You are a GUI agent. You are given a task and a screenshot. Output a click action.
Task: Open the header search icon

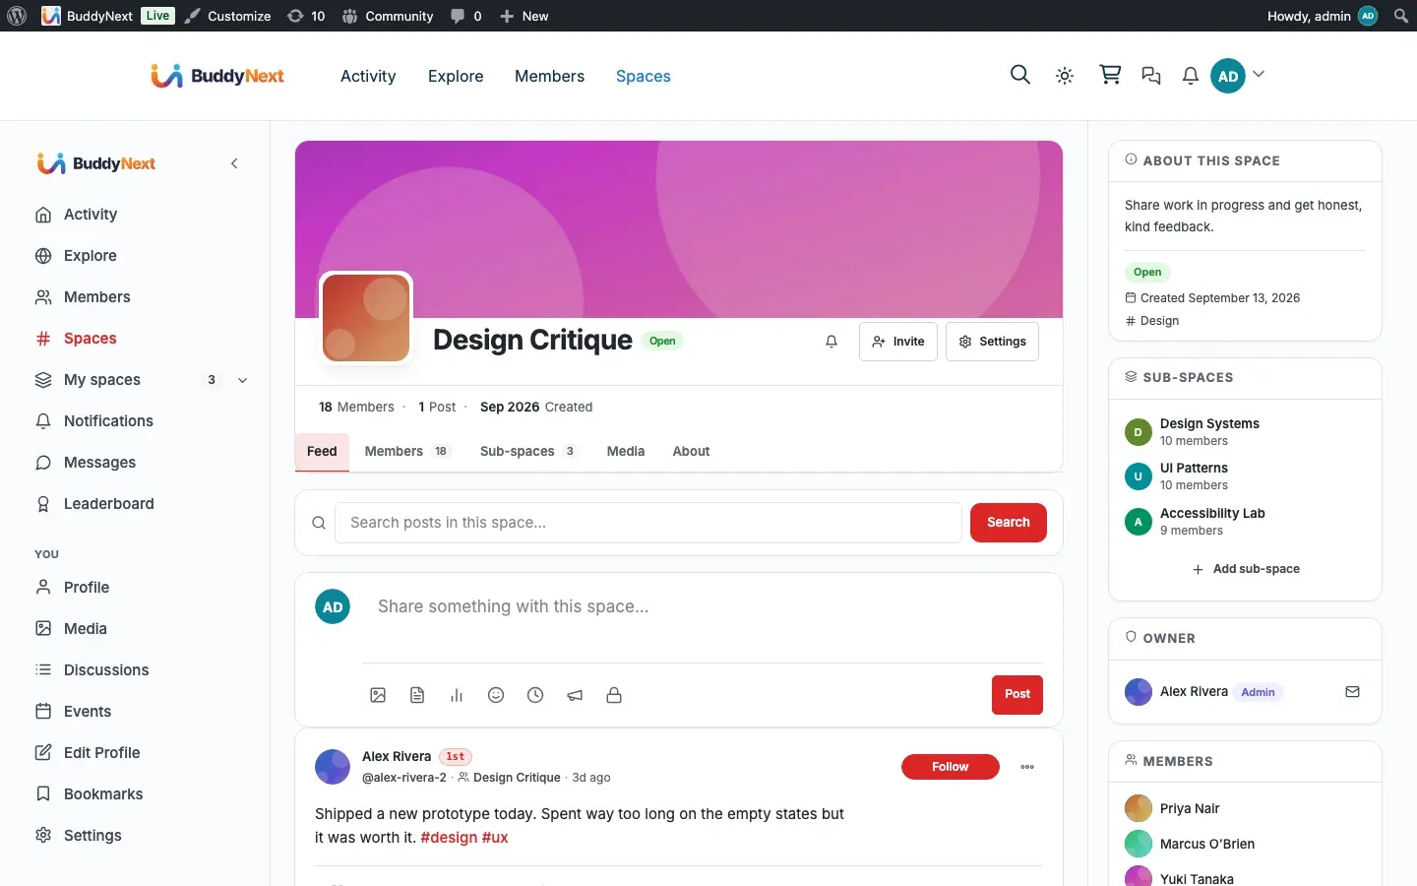1020,75
